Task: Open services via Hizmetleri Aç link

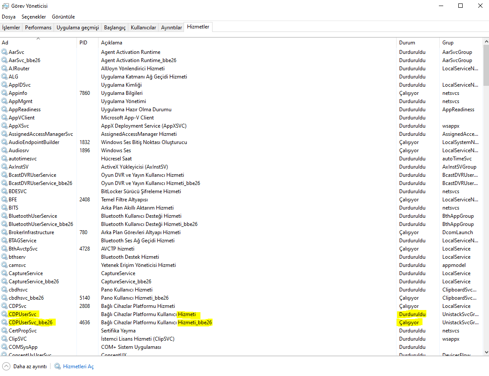Action: [x=78, y=367]
